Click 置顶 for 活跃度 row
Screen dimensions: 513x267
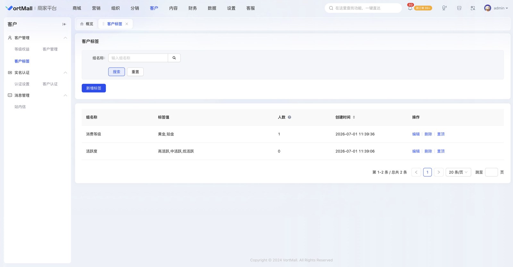click(x=441, y=151)
